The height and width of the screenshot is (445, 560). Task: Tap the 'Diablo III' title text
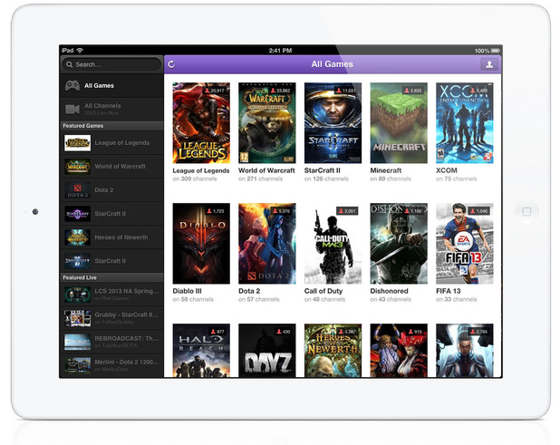tap(188, 291)
